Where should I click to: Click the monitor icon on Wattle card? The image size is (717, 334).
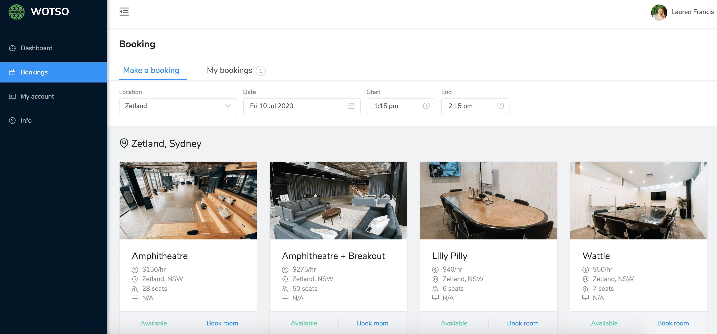(586, 298)
